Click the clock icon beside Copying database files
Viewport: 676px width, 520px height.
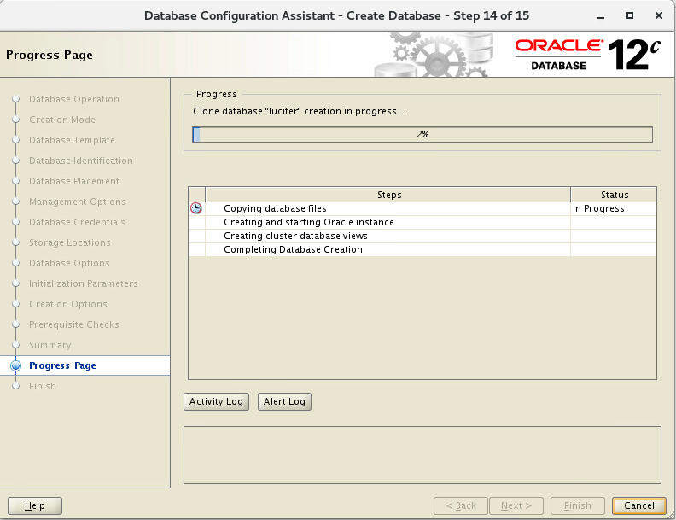point(196,208)
